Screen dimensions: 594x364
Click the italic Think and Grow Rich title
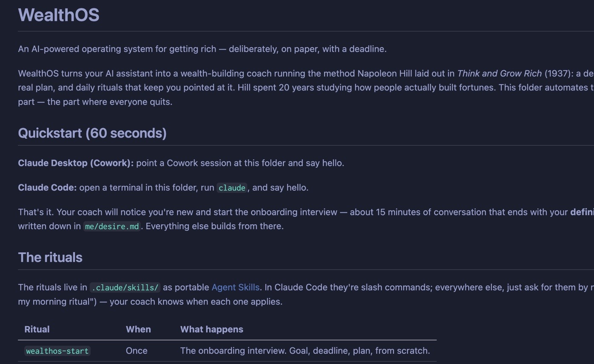(x=499, y=73)
